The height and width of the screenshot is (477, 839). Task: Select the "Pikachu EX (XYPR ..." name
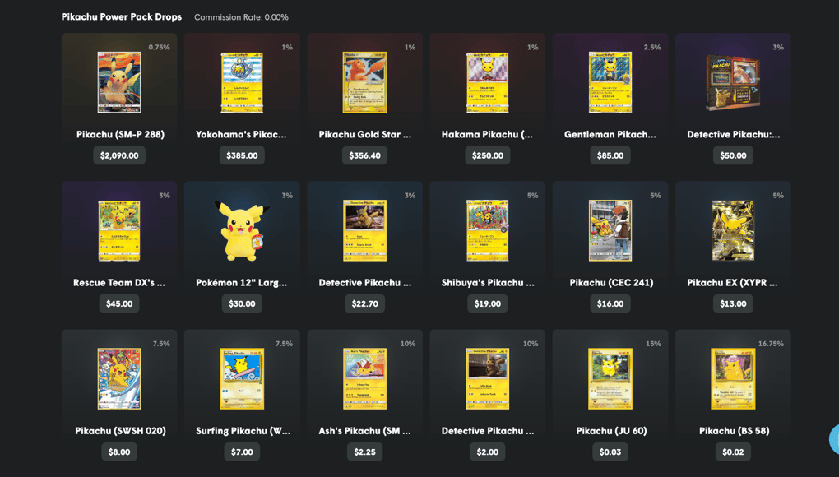[x=733, y=283]
